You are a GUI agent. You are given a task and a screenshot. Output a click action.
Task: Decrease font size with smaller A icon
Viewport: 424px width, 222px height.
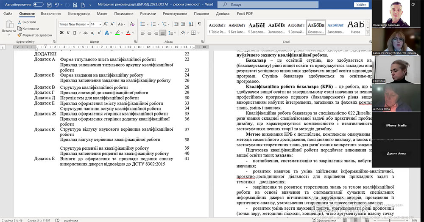coord(112,24)
